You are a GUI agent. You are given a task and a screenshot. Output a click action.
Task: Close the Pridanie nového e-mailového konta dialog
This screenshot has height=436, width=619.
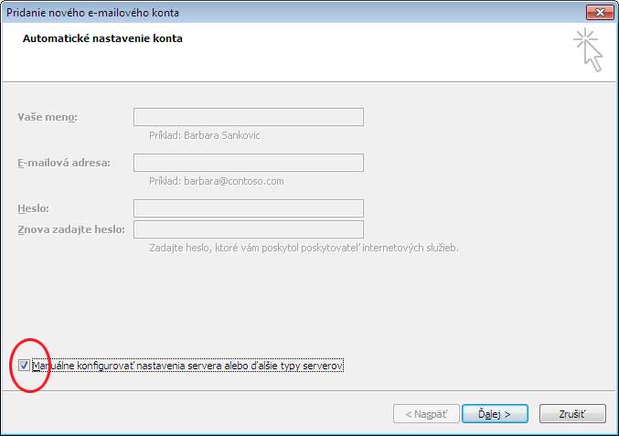[598, 12]
